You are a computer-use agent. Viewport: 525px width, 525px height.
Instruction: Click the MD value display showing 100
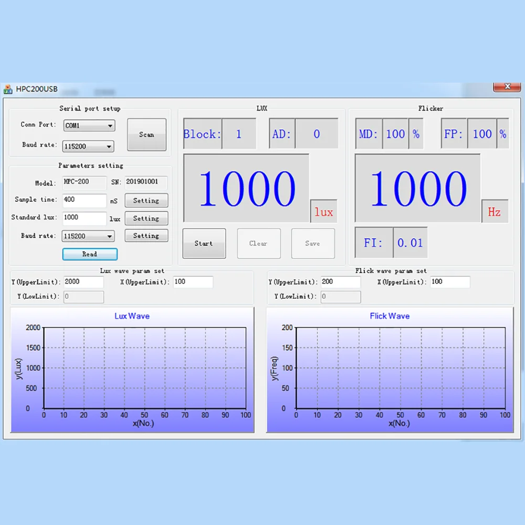coord(395,133)
